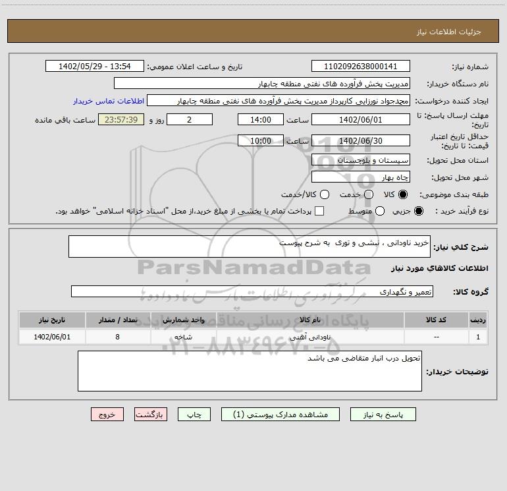This screenshot has height=491, width=507.
Task: Click the گروه کالا field تعمیر و نگهداری
Action: click(x=252, y=291)
